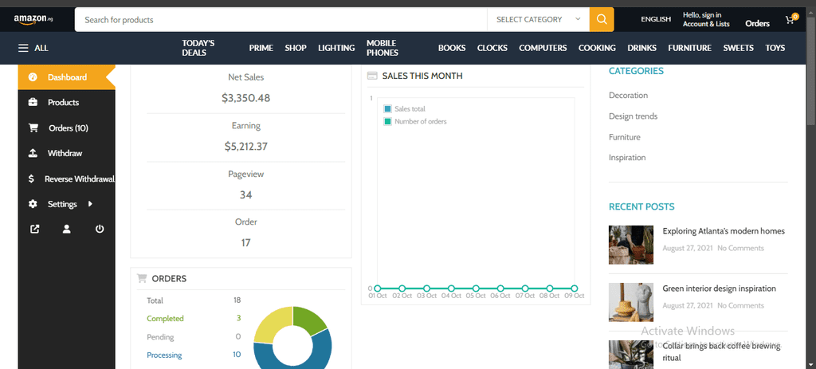Viewport: 816px width, 369px height.
Task: Click the user profile icon in sidebar
Action: 67,229
